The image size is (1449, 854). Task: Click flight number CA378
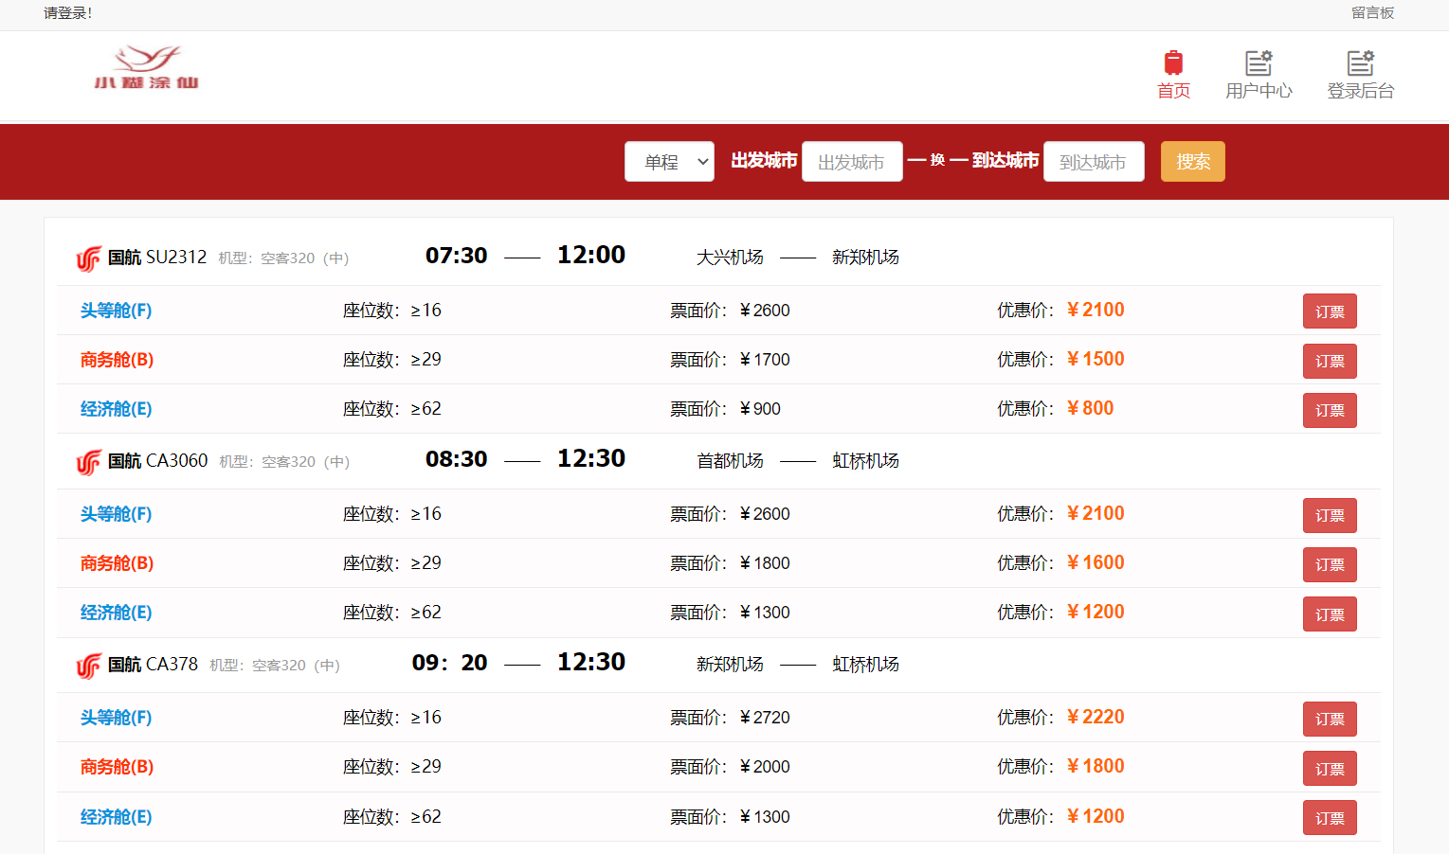point(172,665)
